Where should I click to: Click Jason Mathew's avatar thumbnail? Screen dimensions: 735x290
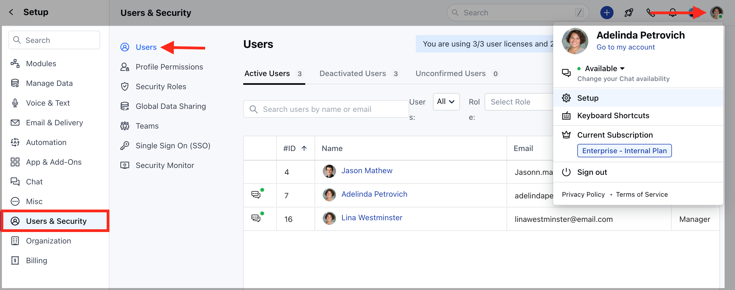click(x=329, y=171)
